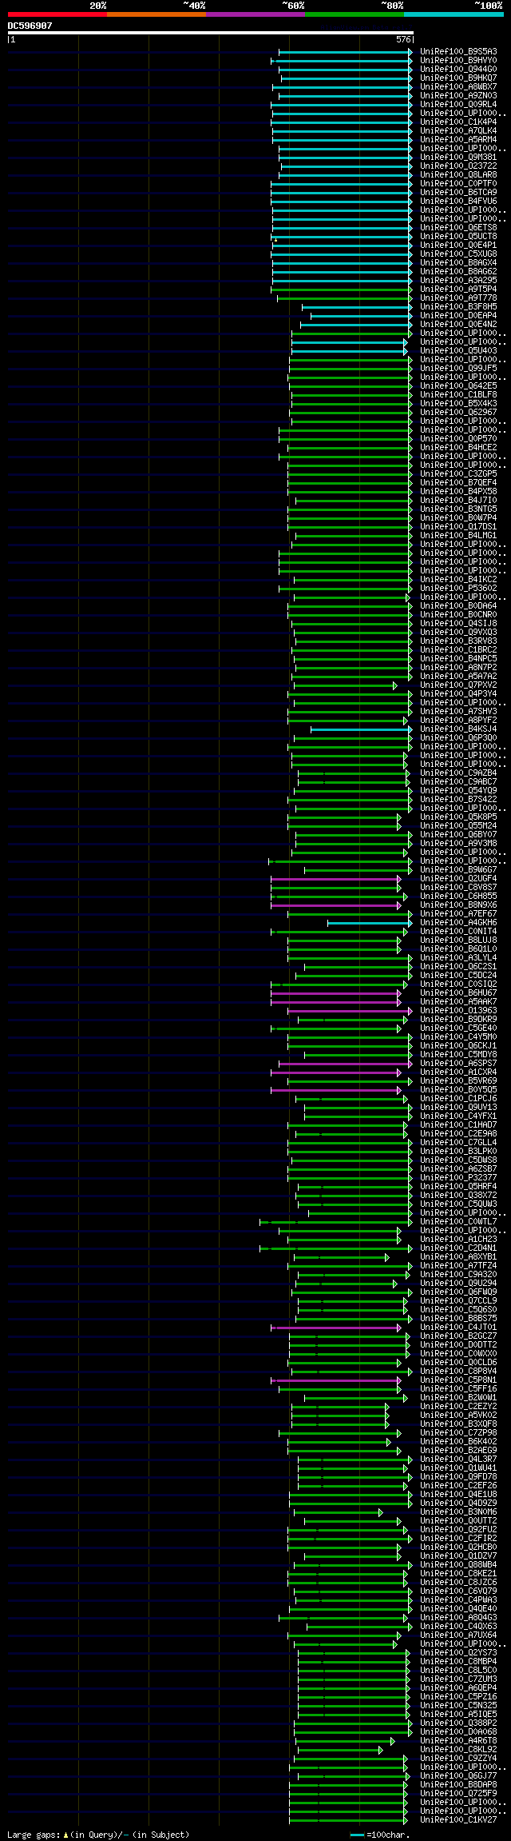
Task: Click hit label UniRef100_Q92FU2
Action: 458,1530
